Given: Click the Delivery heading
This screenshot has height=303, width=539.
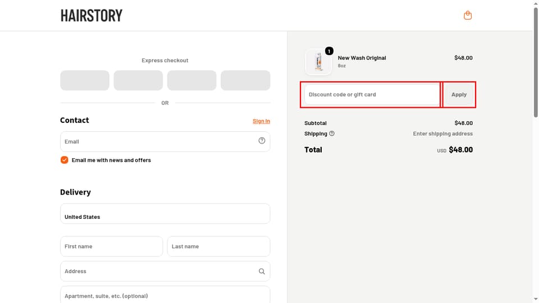Looking at the screenshot, I should 75,192.
